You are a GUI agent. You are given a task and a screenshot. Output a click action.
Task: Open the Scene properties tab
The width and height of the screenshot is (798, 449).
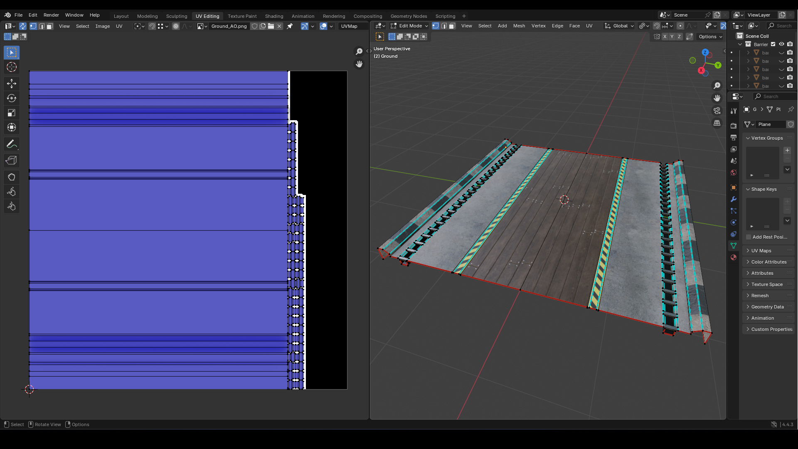(734, 160)
